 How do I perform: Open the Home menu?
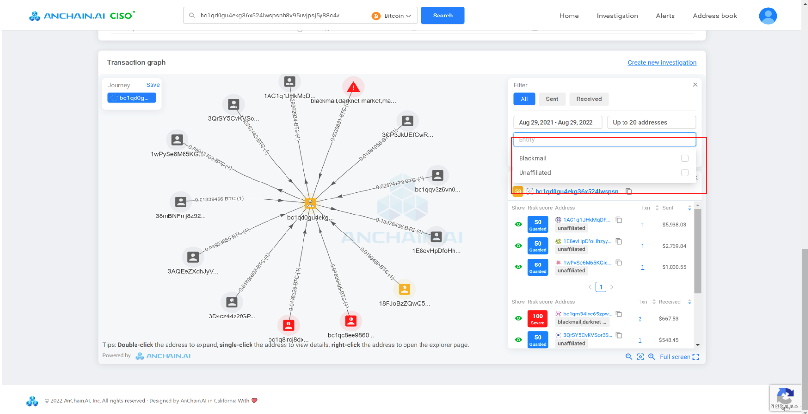(569, 16)
